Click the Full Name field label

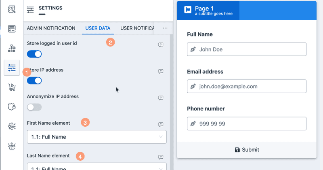[199, 34]
